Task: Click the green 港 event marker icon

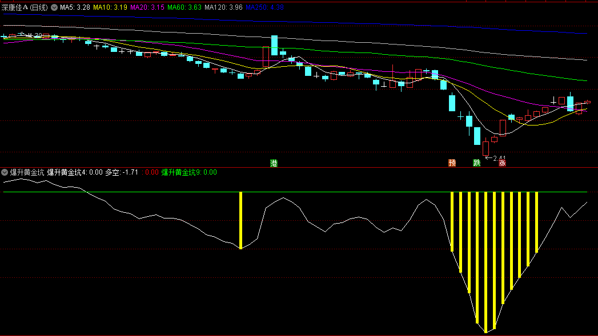Action: click(274, 163)
